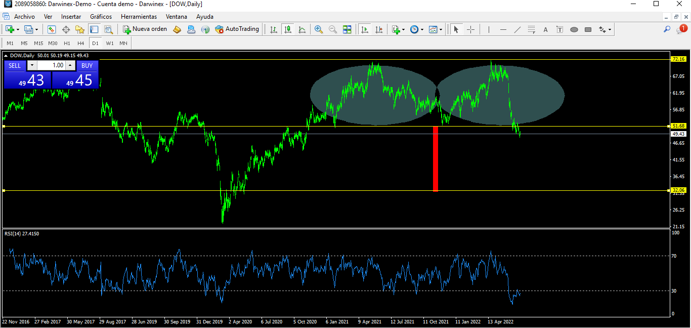
Task: Draw a horizontal line tool
Action: [503, 29]
